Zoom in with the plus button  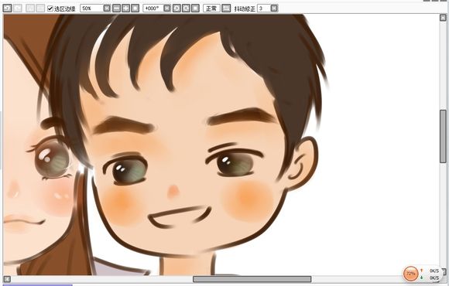pos(125,9)
